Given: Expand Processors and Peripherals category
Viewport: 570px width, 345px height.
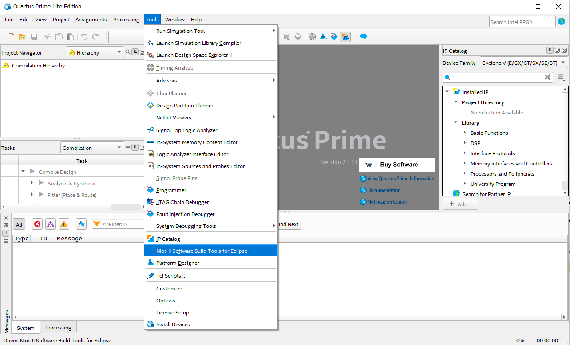Looking at the screenshot, I should coord(465,173).
